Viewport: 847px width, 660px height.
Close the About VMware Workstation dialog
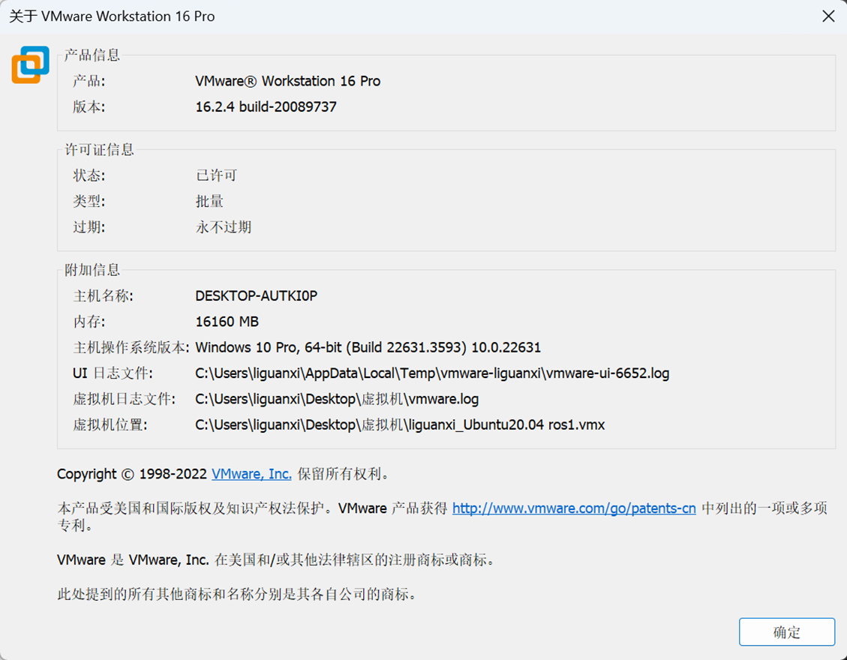click(828, 16)
